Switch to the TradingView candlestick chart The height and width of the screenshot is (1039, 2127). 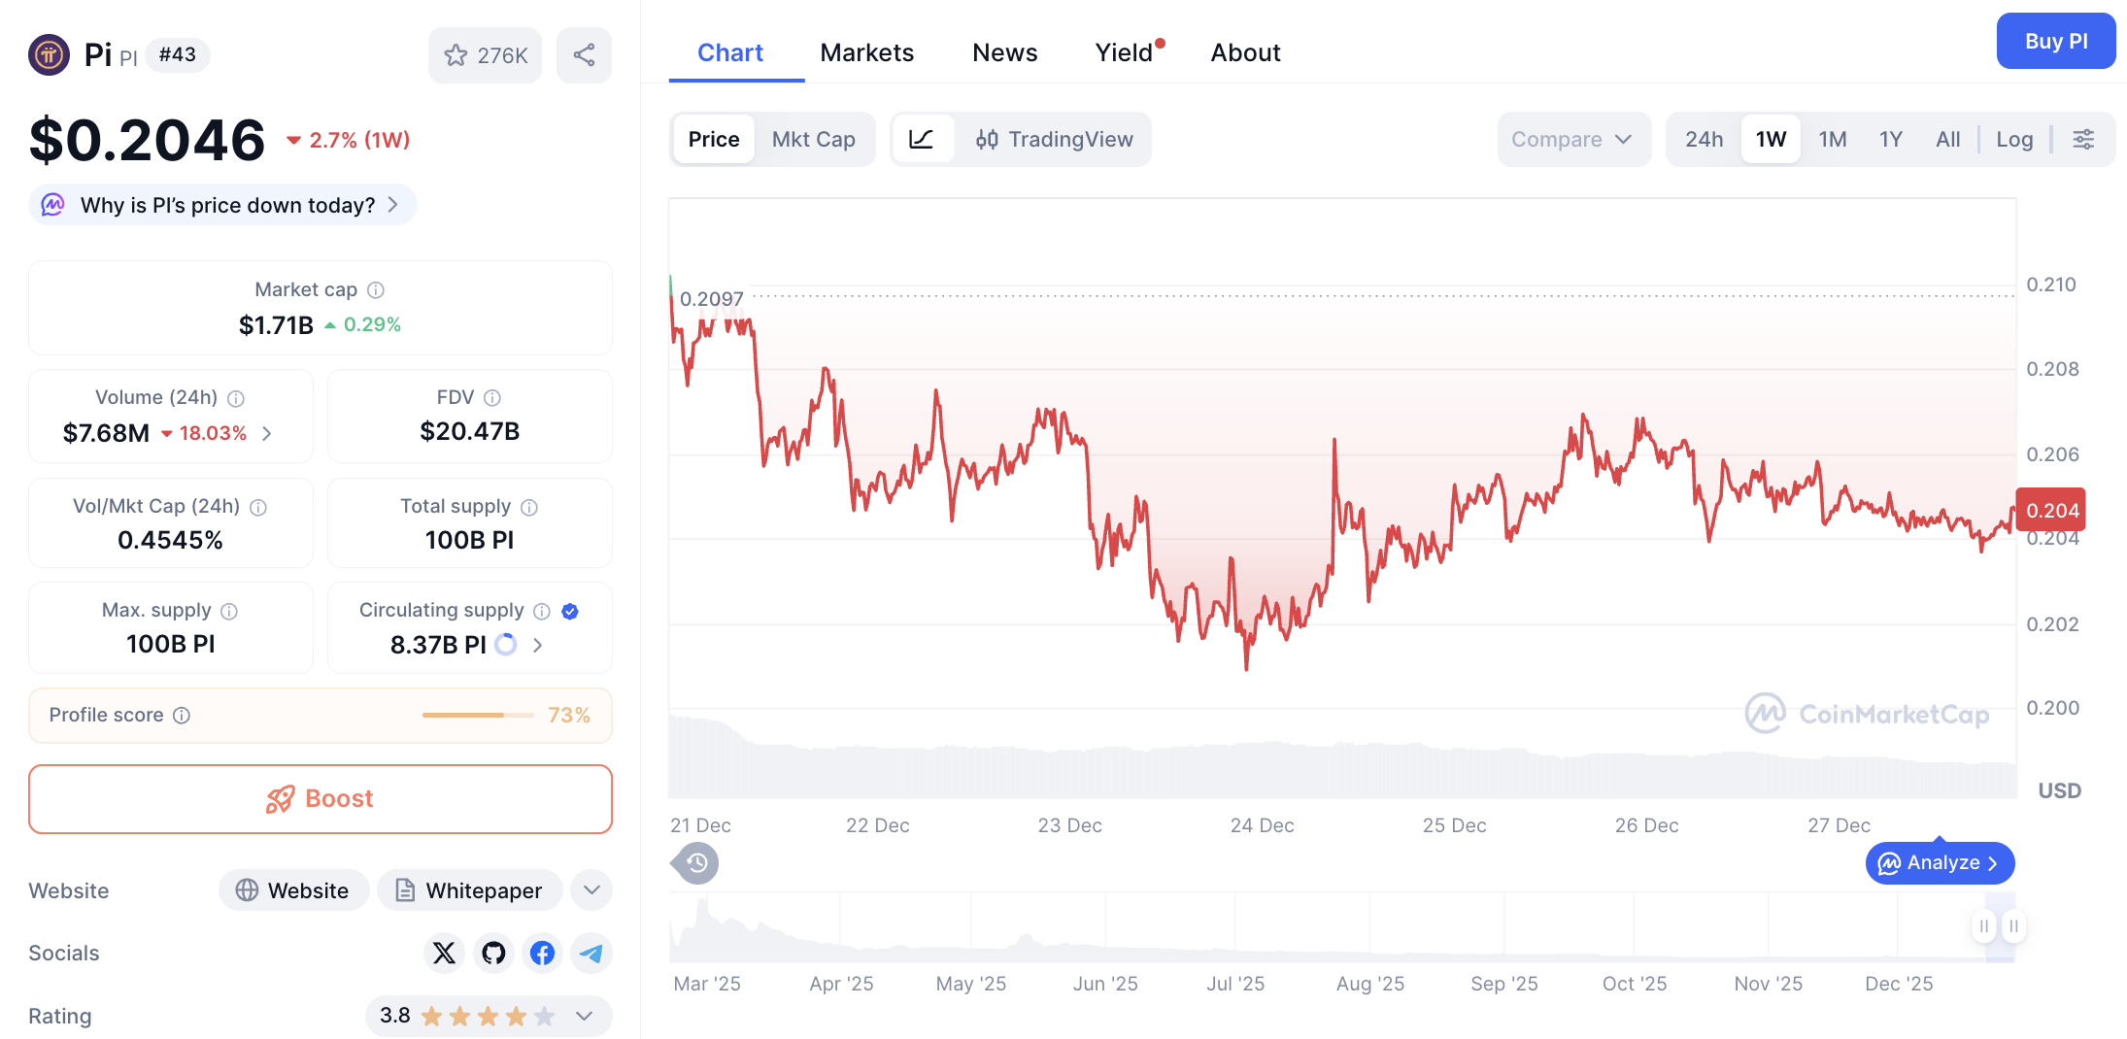pos(1055,139)
